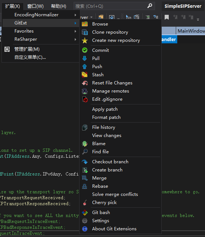Expand the GitExt submenu
The image size is (205, 237).
click(41, 23)
